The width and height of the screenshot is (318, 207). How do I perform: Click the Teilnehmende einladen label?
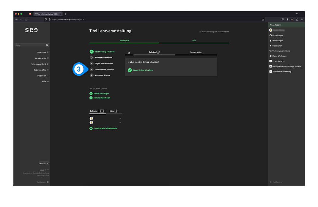(x=104, y=69)
